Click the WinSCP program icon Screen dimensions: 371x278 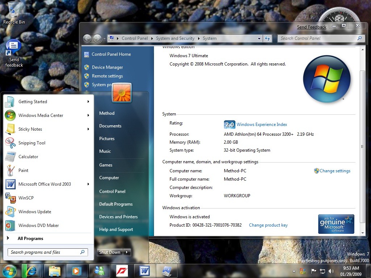tap(10, 198)
